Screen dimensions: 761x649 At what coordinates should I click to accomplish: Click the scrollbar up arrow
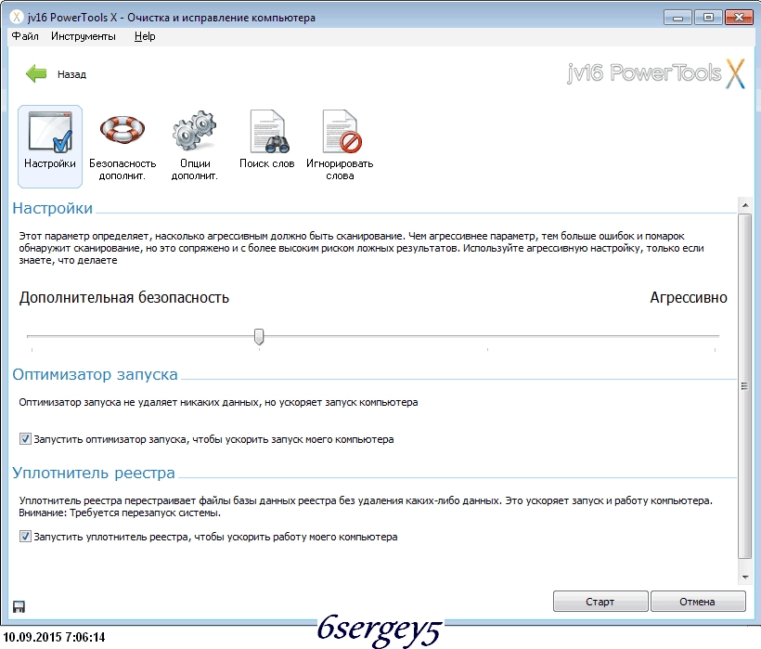pos(744,205)
